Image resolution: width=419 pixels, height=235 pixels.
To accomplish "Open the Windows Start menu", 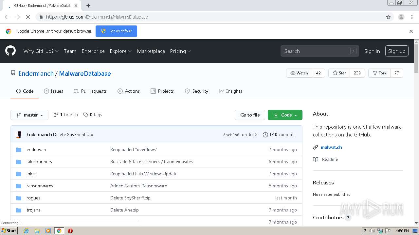I will [x=9, y=230].
